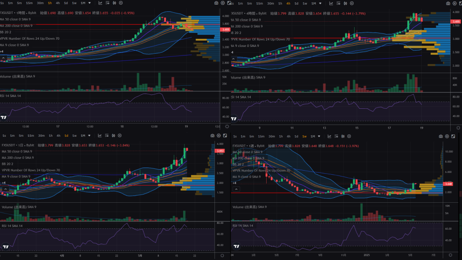Toggle fullscreen icon on 1d chart

click(x=225, y=135)
